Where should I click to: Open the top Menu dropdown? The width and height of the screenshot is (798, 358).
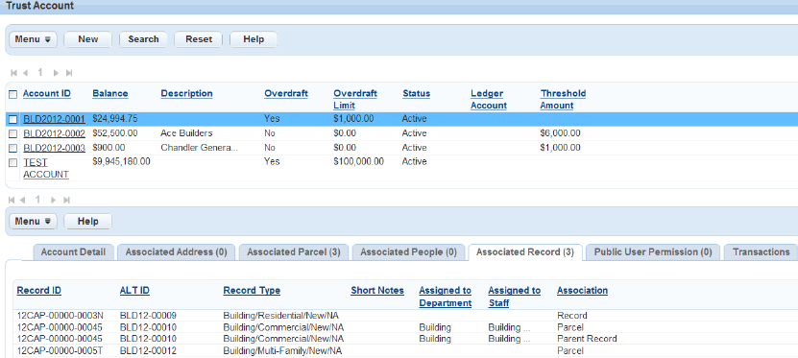point(33,39)
